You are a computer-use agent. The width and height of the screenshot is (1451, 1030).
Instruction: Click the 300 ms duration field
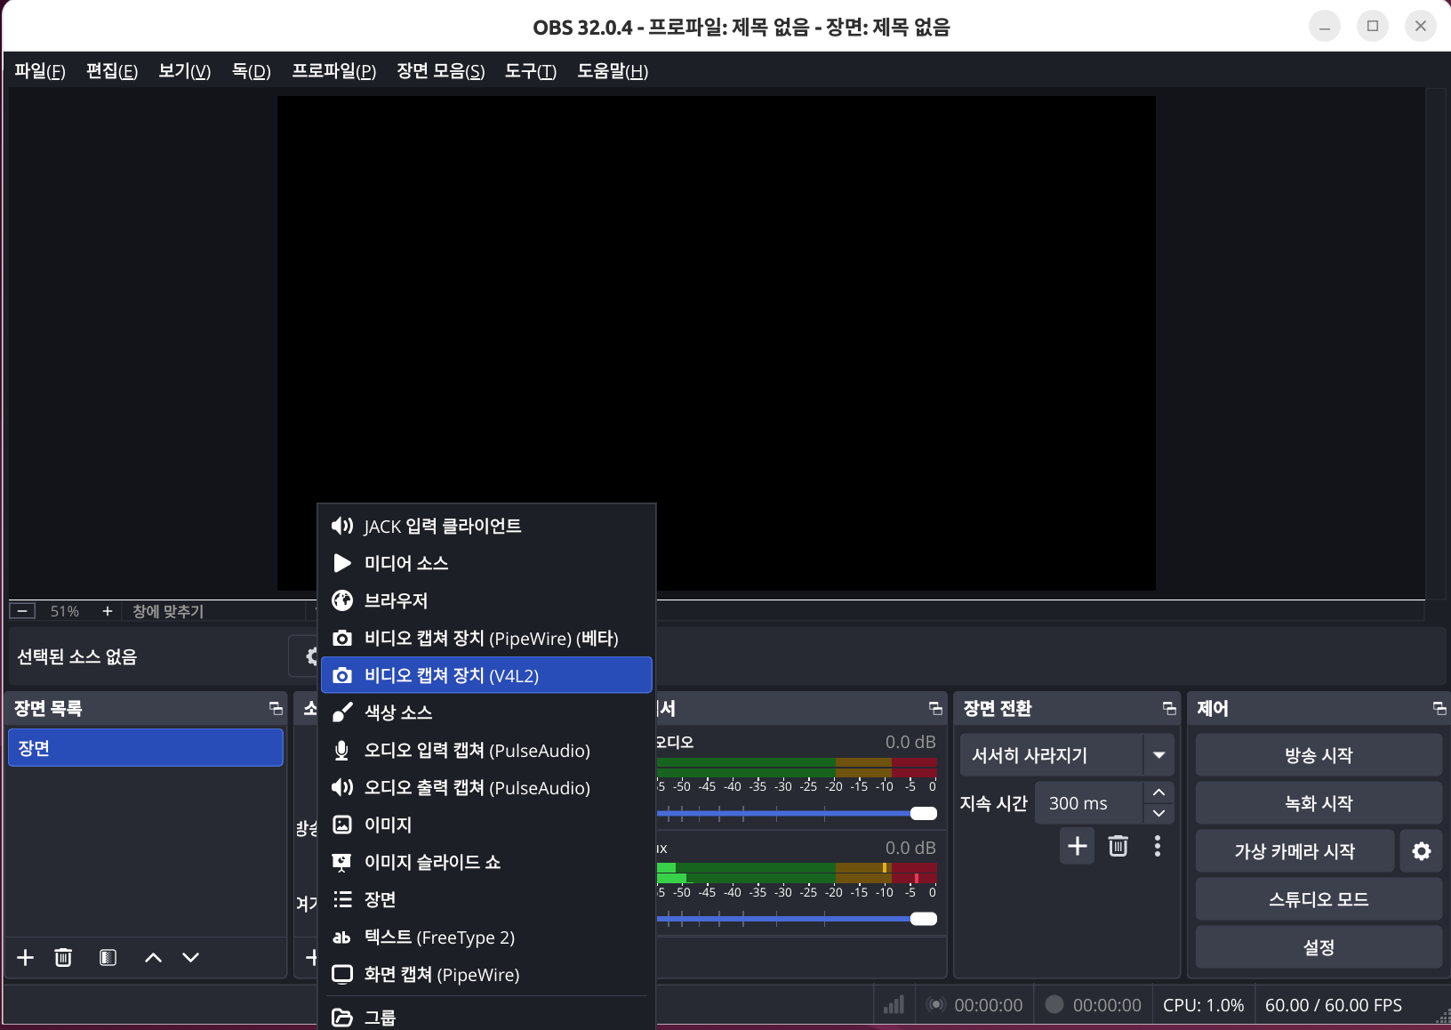click(x=1088, y=803)
